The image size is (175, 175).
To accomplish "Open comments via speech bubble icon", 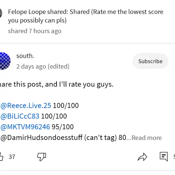I will pos(164,157).
